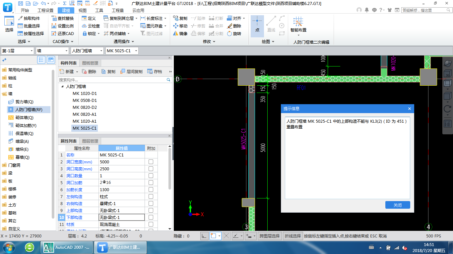Open the Windows Start menu
Image resolution: width=453 pixels, height=254 pixels.
click(9, 247)
